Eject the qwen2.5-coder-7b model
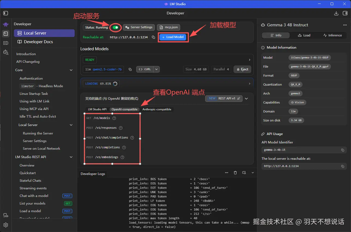Screen dimensions: 351x232 pos(242,69)
